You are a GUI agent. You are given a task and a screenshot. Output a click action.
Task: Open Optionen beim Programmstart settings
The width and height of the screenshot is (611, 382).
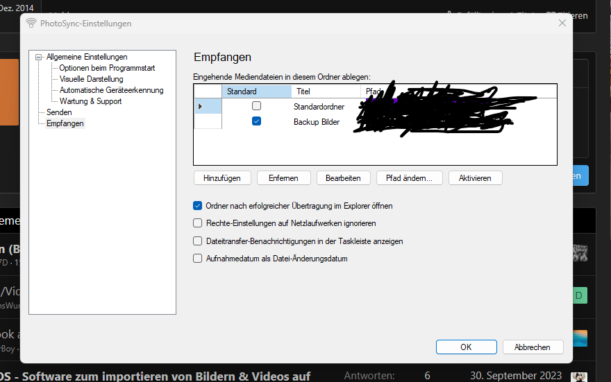point(107,68)
